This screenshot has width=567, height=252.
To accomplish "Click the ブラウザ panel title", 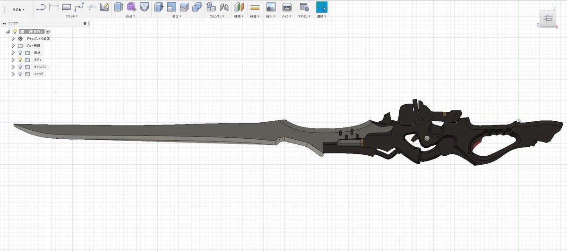I will (x=13, y=23).
